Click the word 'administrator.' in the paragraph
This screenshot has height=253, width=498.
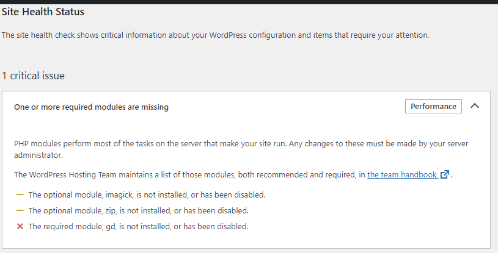pos(38,155)
